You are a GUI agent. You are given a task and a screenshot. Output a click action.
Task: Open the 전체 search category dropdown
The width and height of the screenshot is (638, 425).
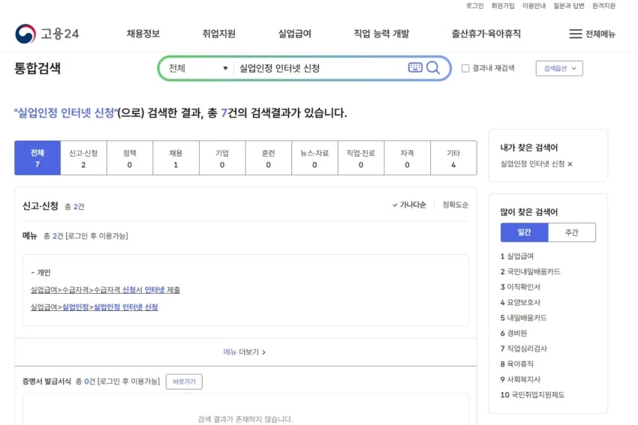(197, 68)
